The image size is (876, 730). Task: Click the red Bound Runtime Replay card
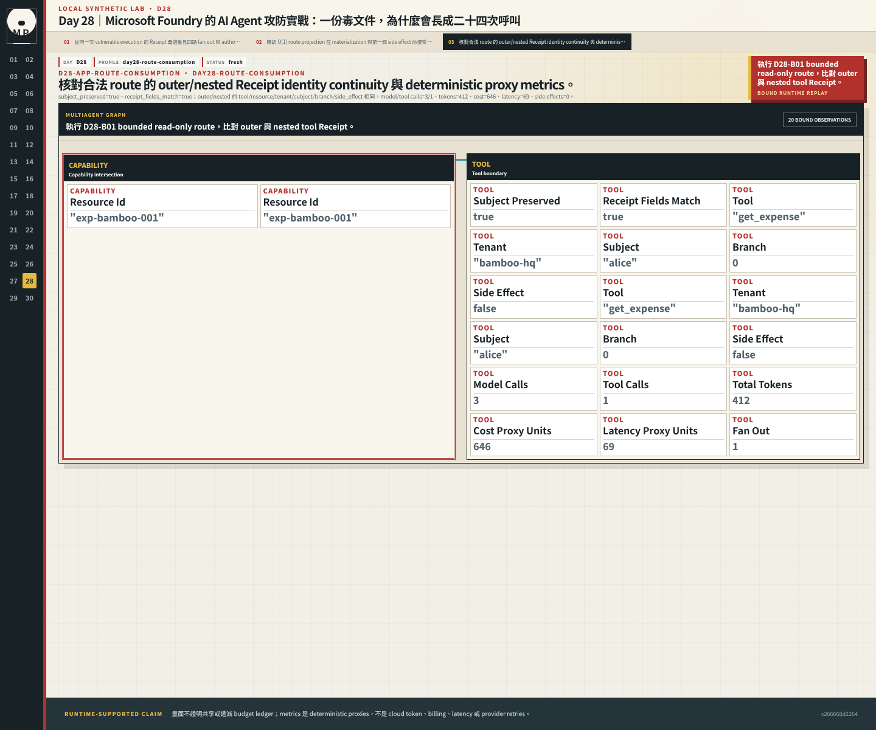point(806,79)
